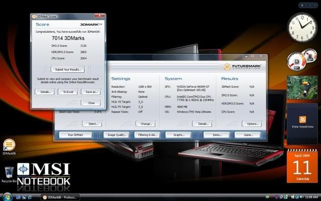This screenshot has width=321, height=201.
Task: Click Options button under Results
Action: coord(252,124)
